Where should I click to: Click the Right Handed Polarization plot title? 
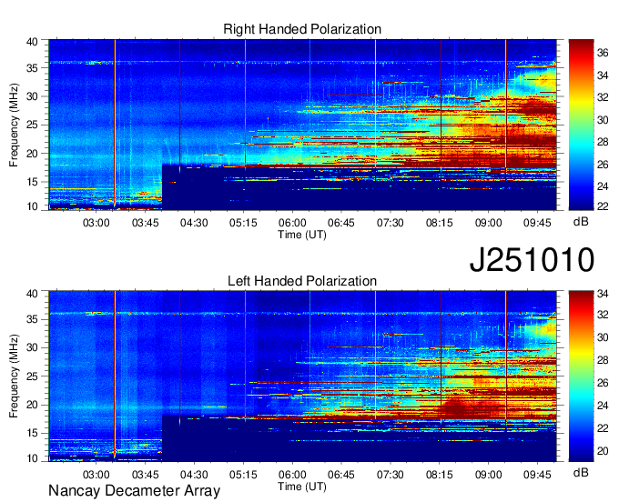click(x=302, y=30)
